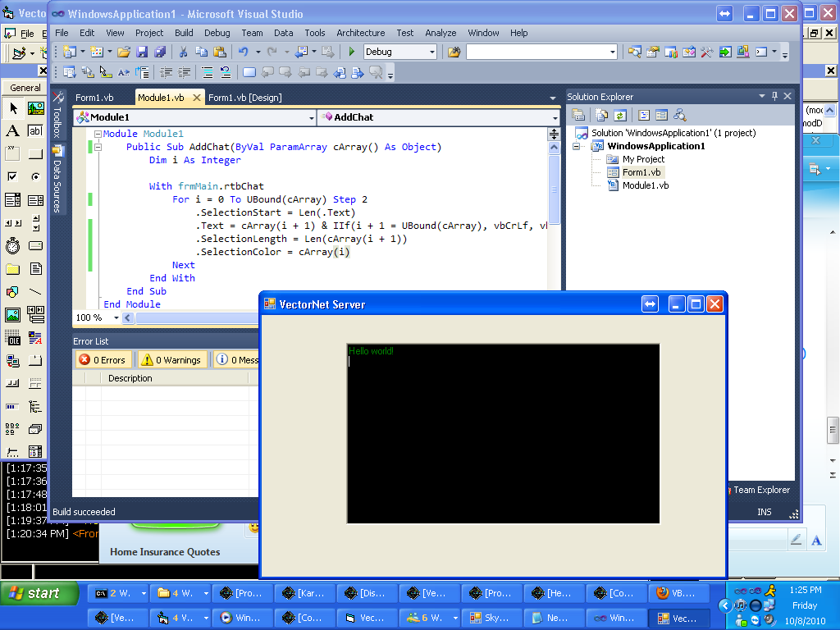Close the Module1.vb tab
The image size is (840, 630).
pos(197,98)
